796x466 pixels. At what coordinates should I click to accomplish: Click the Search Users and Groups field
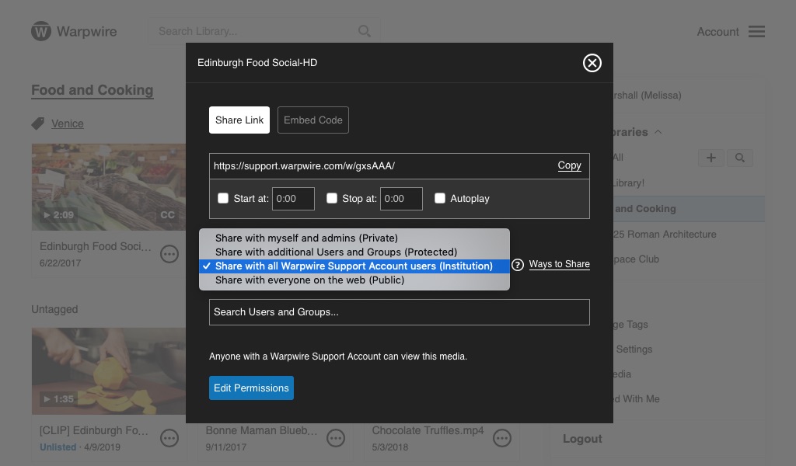pyautogui.click(x=399, y=312)
